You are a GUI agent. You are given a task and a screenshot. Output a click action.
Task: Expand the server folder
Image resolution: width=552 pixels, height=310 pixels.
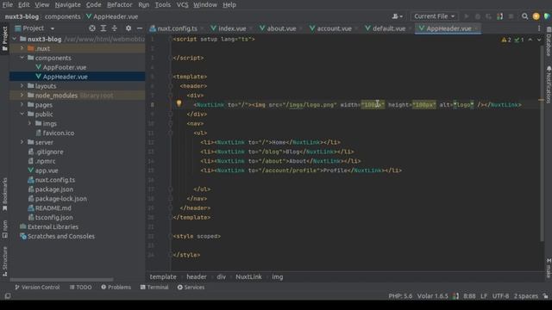tap(22, 142)
